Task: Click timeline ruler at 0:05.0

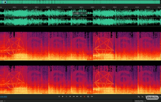Action: (x=26, y=7)
